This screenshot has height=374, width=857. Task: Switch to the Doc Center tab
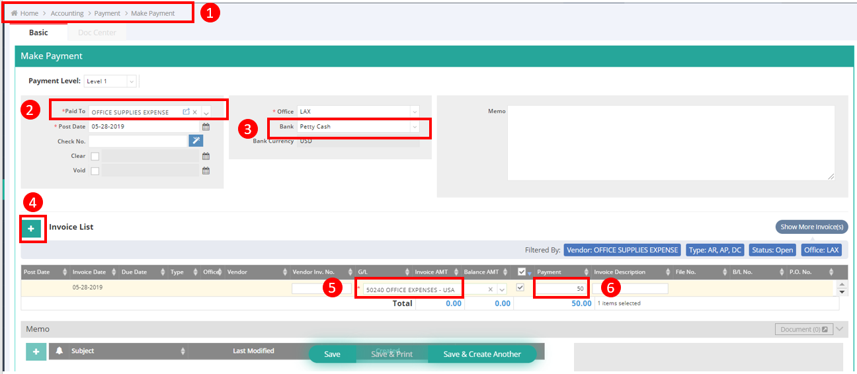tap(97, 32)
